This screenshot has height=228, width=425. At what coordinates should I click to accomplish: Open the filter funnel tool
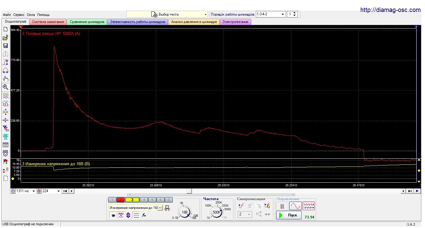pyautogui.click(x=5, y=128)
